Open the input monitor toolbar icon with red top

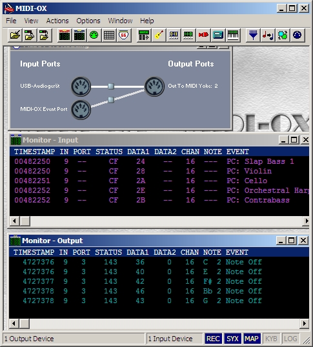pos(65,35)
